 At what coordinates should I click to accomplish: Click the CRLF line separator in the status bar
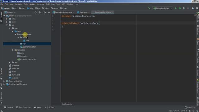tap(176, 111)
